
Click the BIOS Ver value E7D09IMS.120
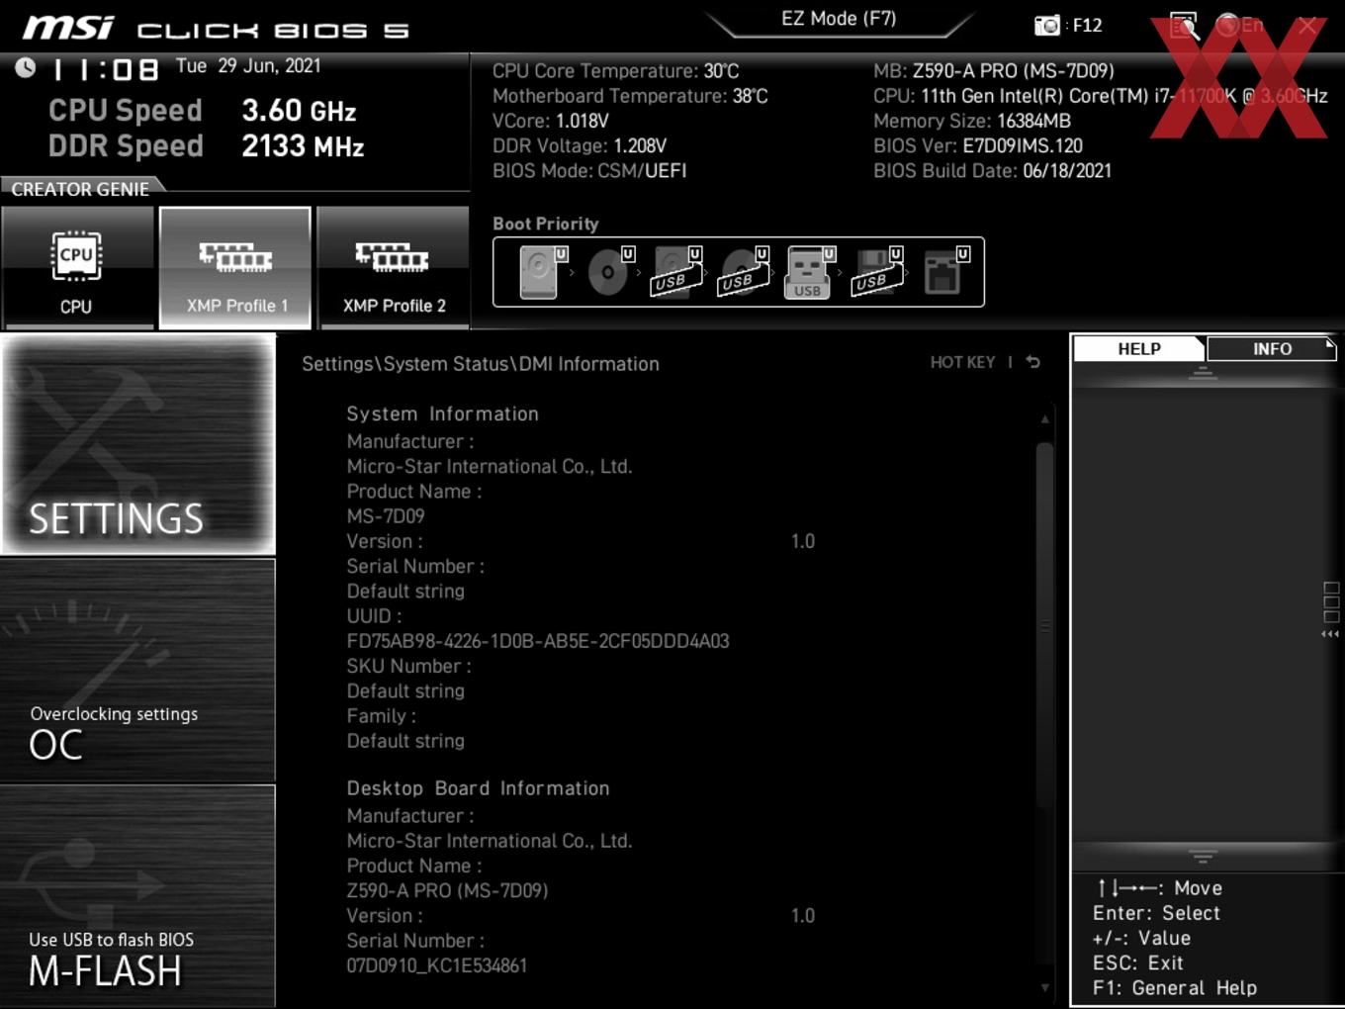[1023, 145]
